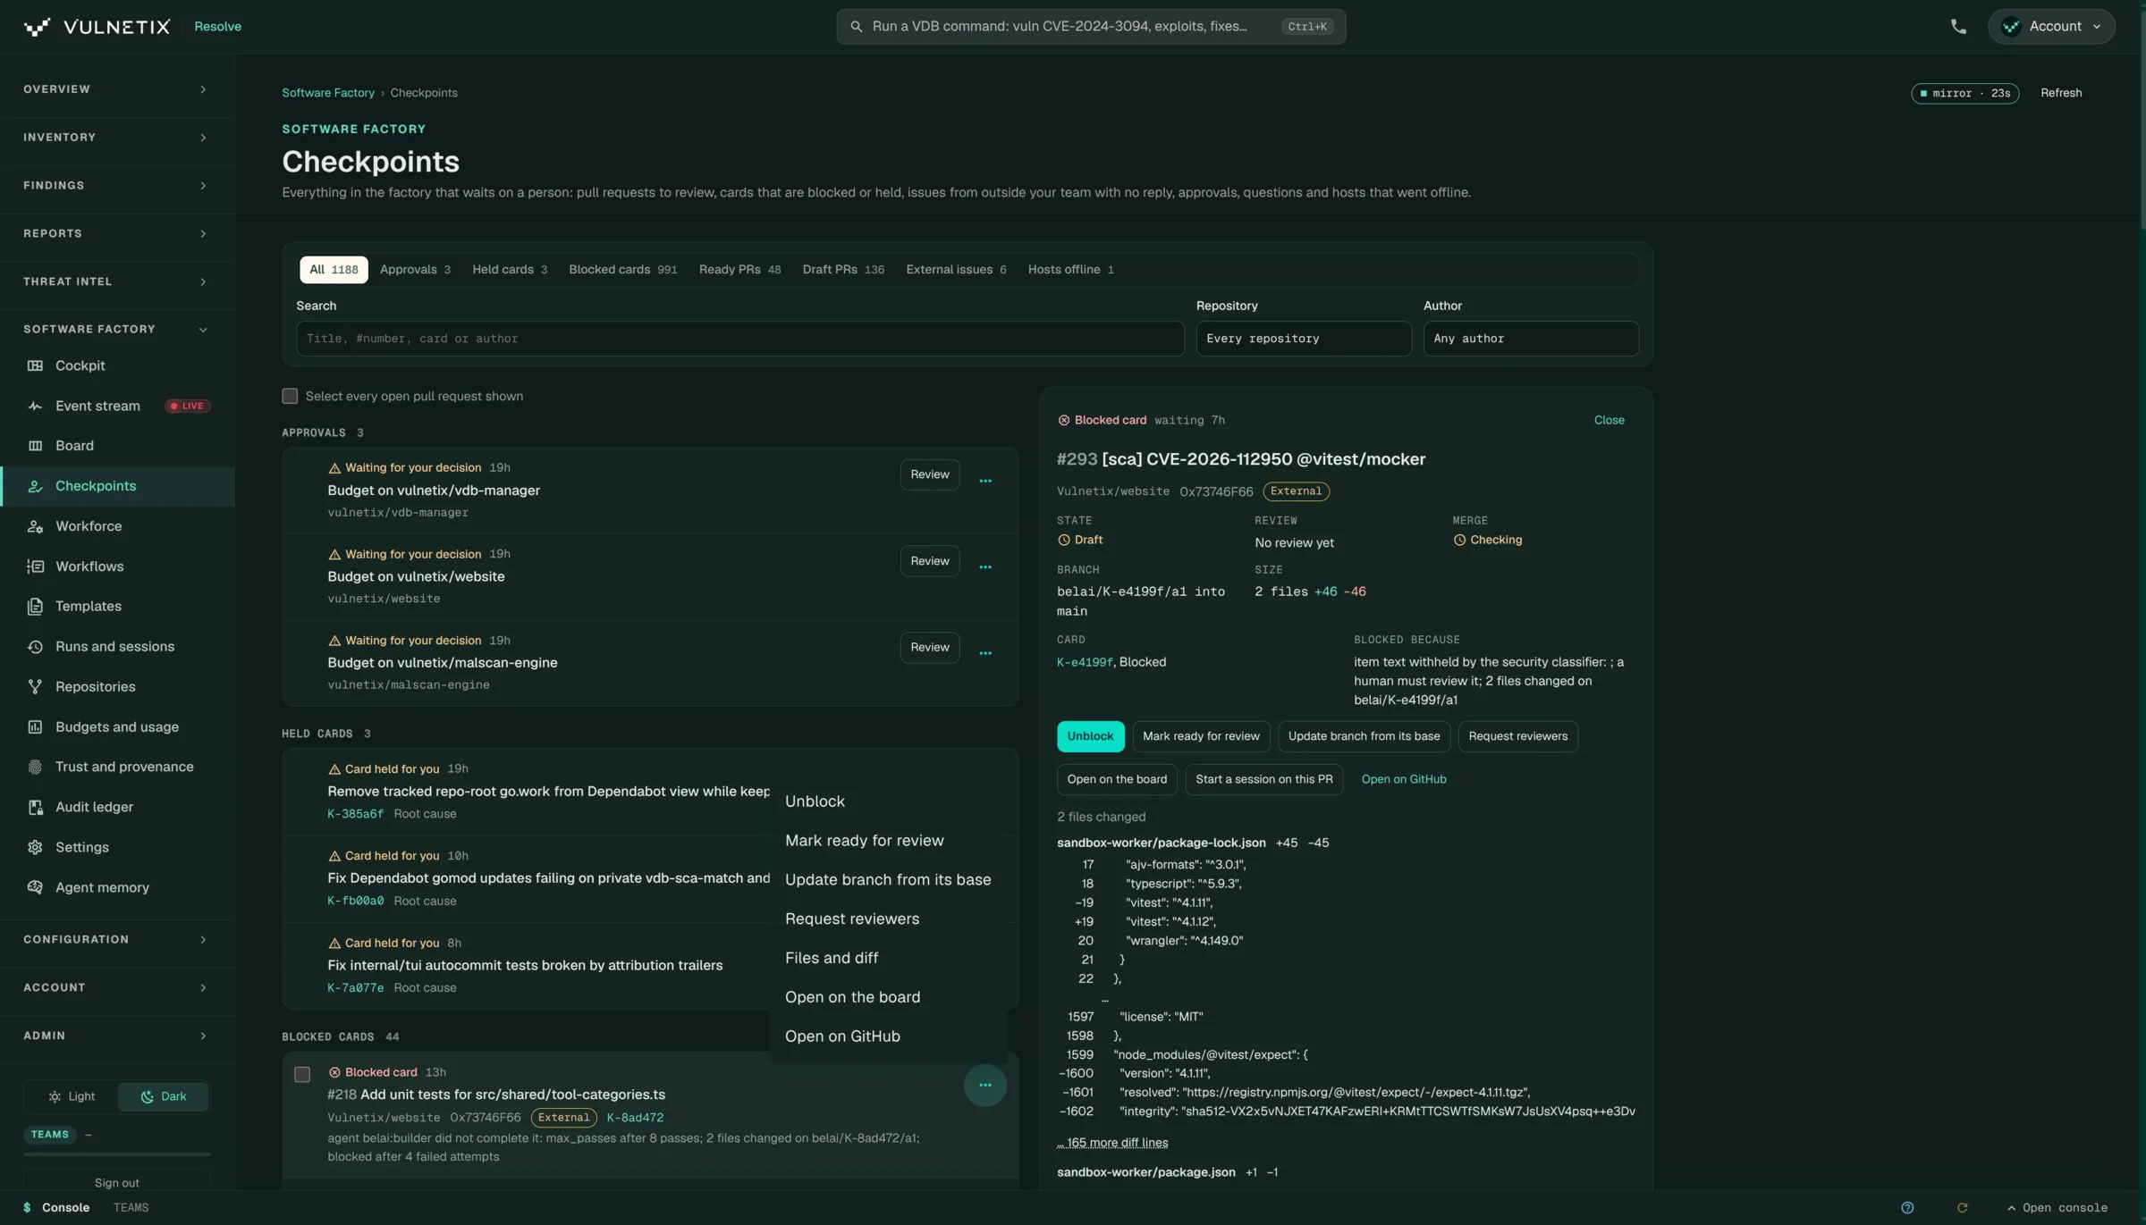
Task: Open the Author filter dropdown
Action: 1531,339
